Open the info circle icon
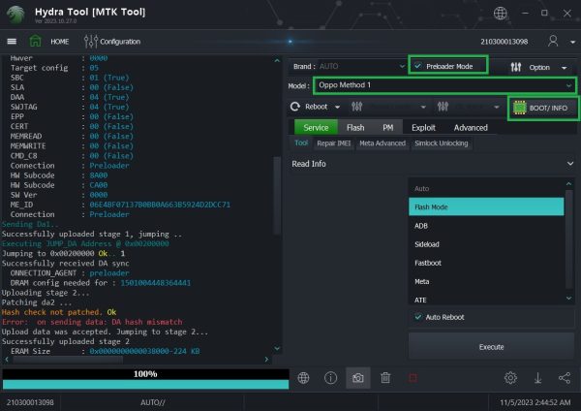This screenshot has height=411, width=581. coord(330,378)
